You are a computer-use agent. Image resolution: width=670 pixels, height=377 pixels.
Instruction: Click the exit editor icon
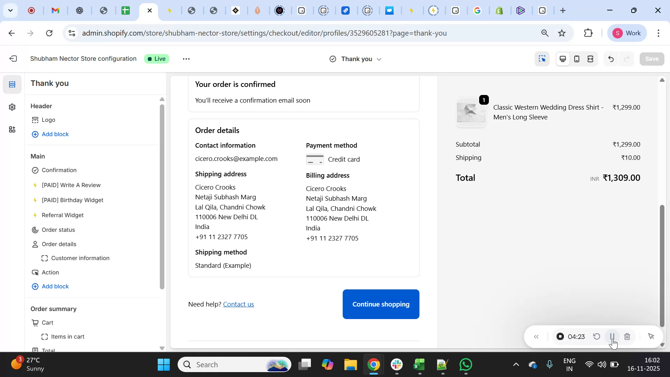[13, 59]
